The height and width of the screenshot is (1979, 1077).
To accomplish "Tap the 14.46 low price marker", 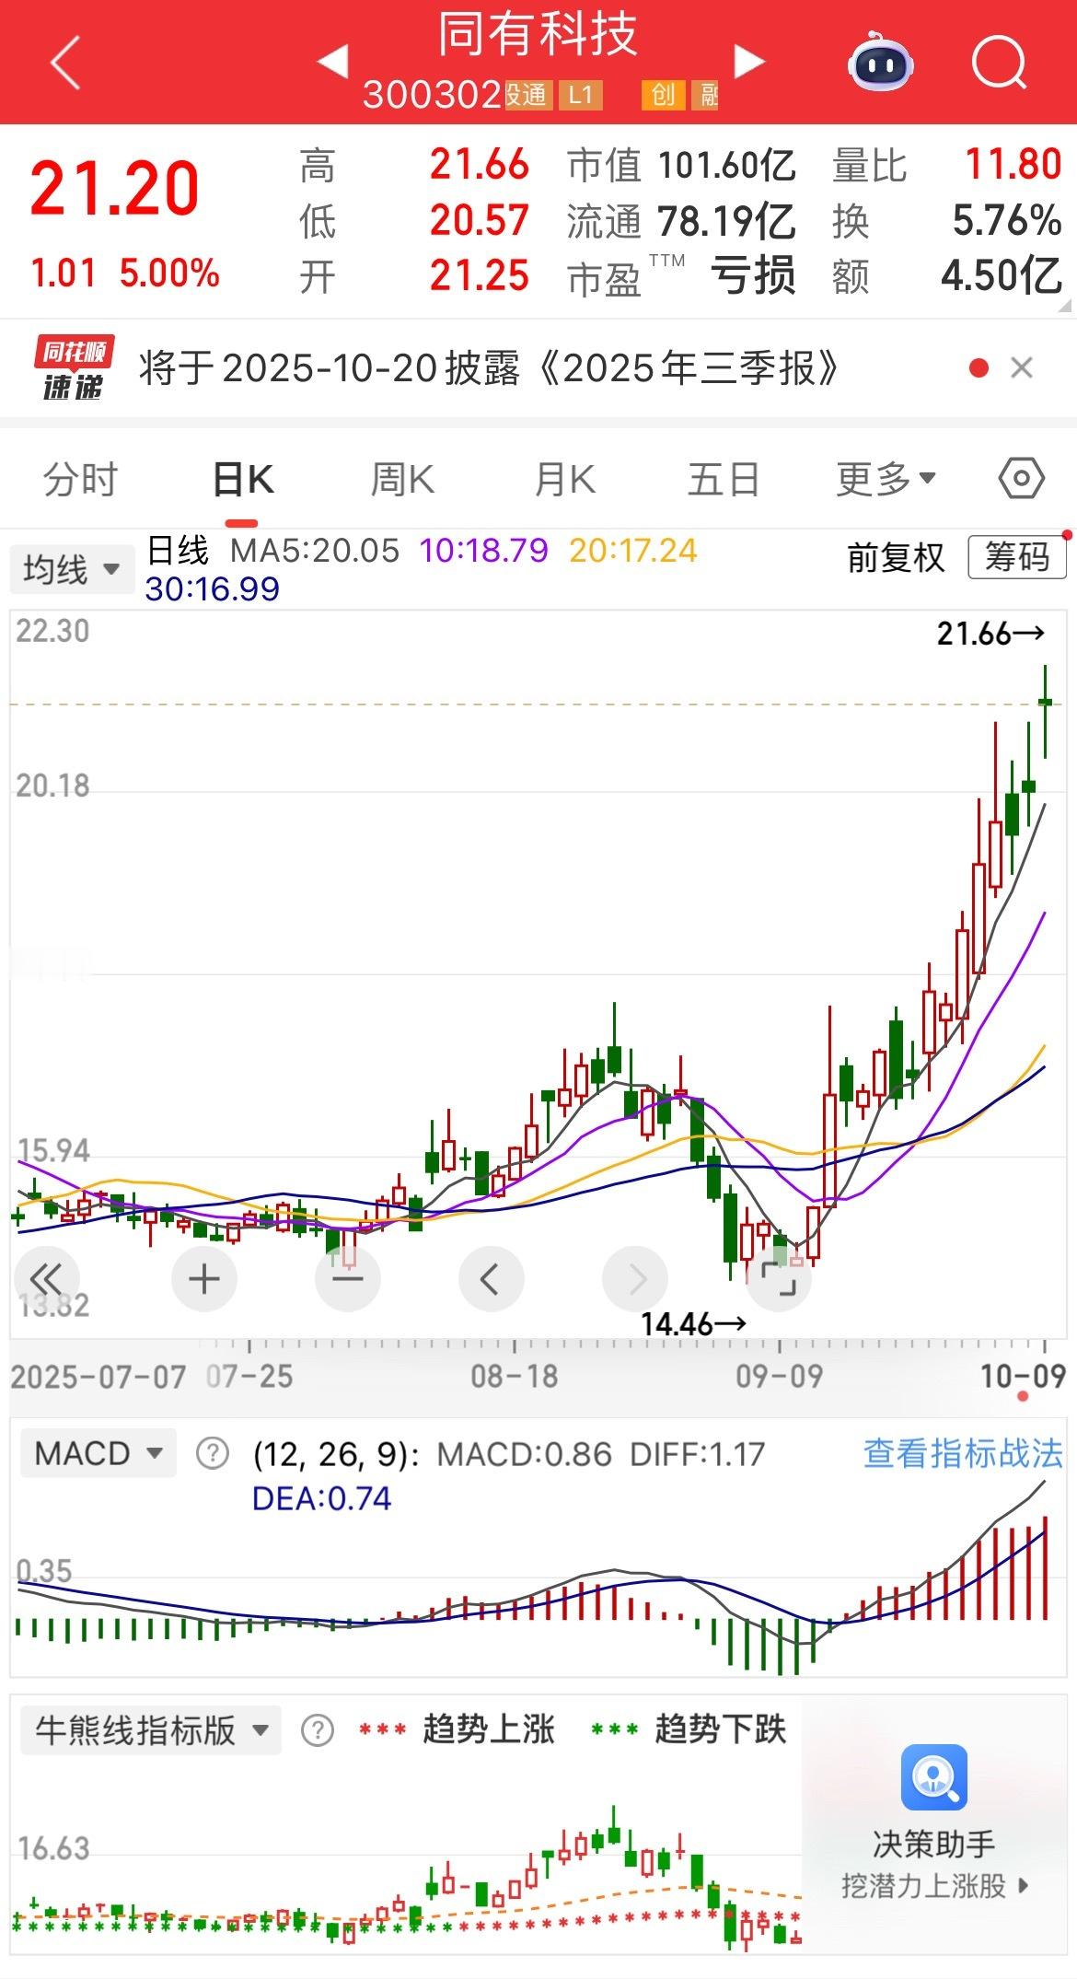I will click(693, 1324).
